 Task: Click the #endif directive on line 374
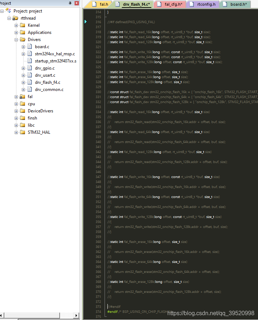tap(112, 312)
